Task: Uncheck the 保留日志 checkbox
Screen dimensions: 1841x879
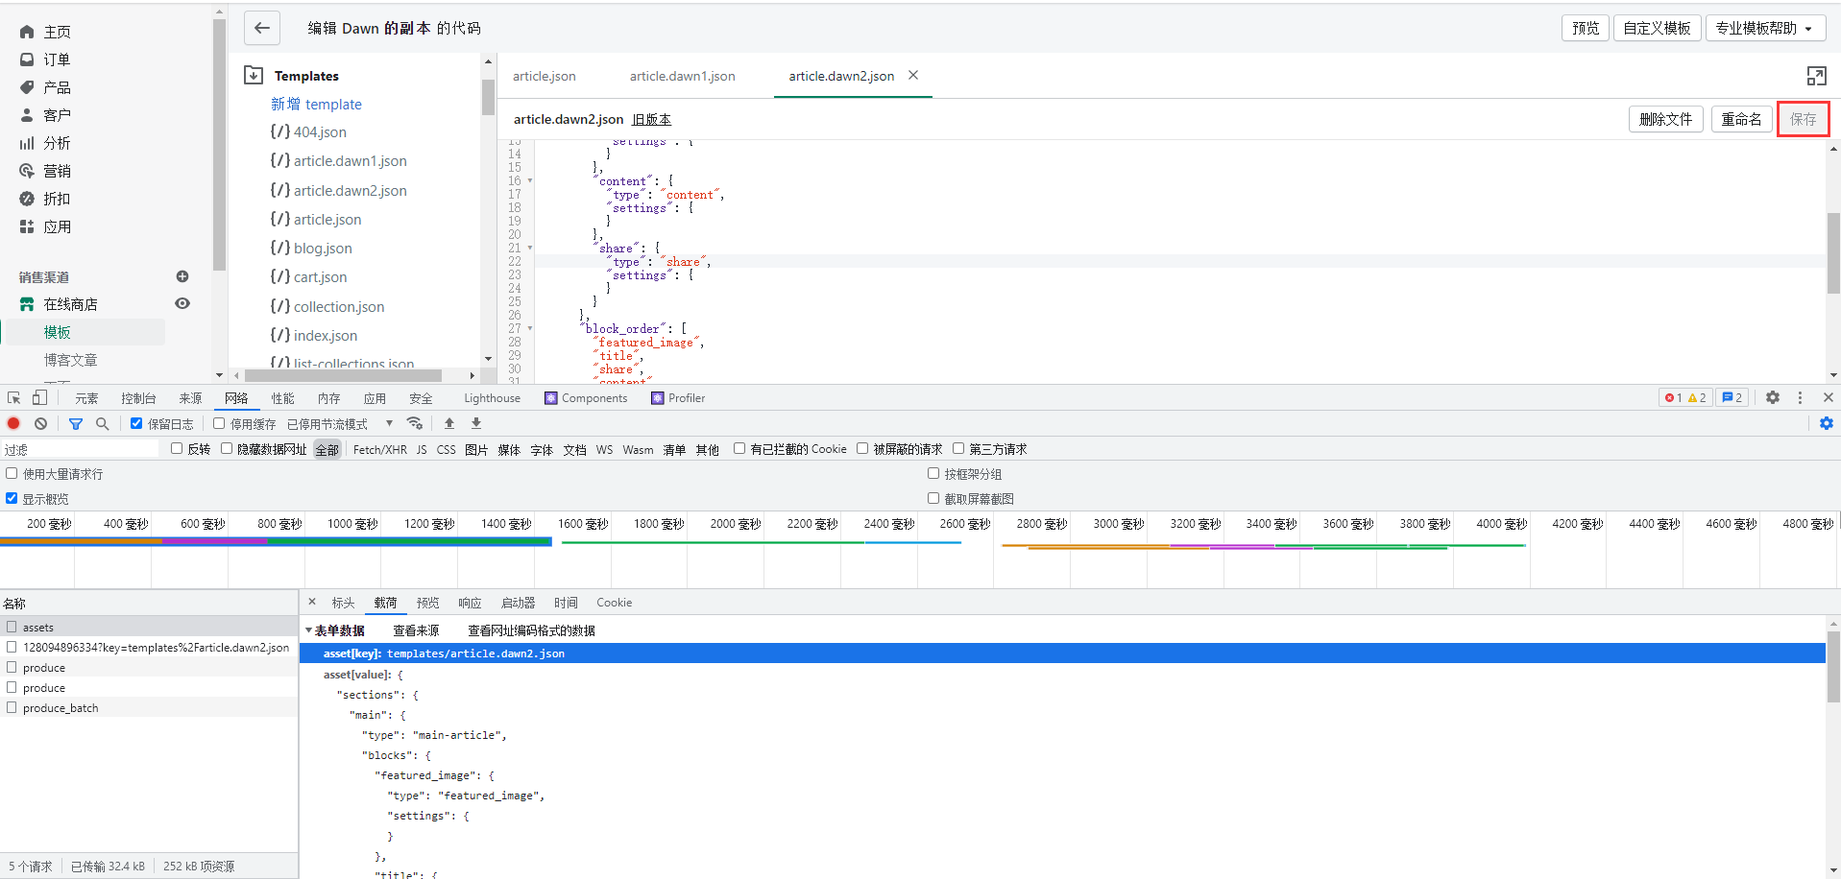Action: pyautogui.click(x=136, y=423)
